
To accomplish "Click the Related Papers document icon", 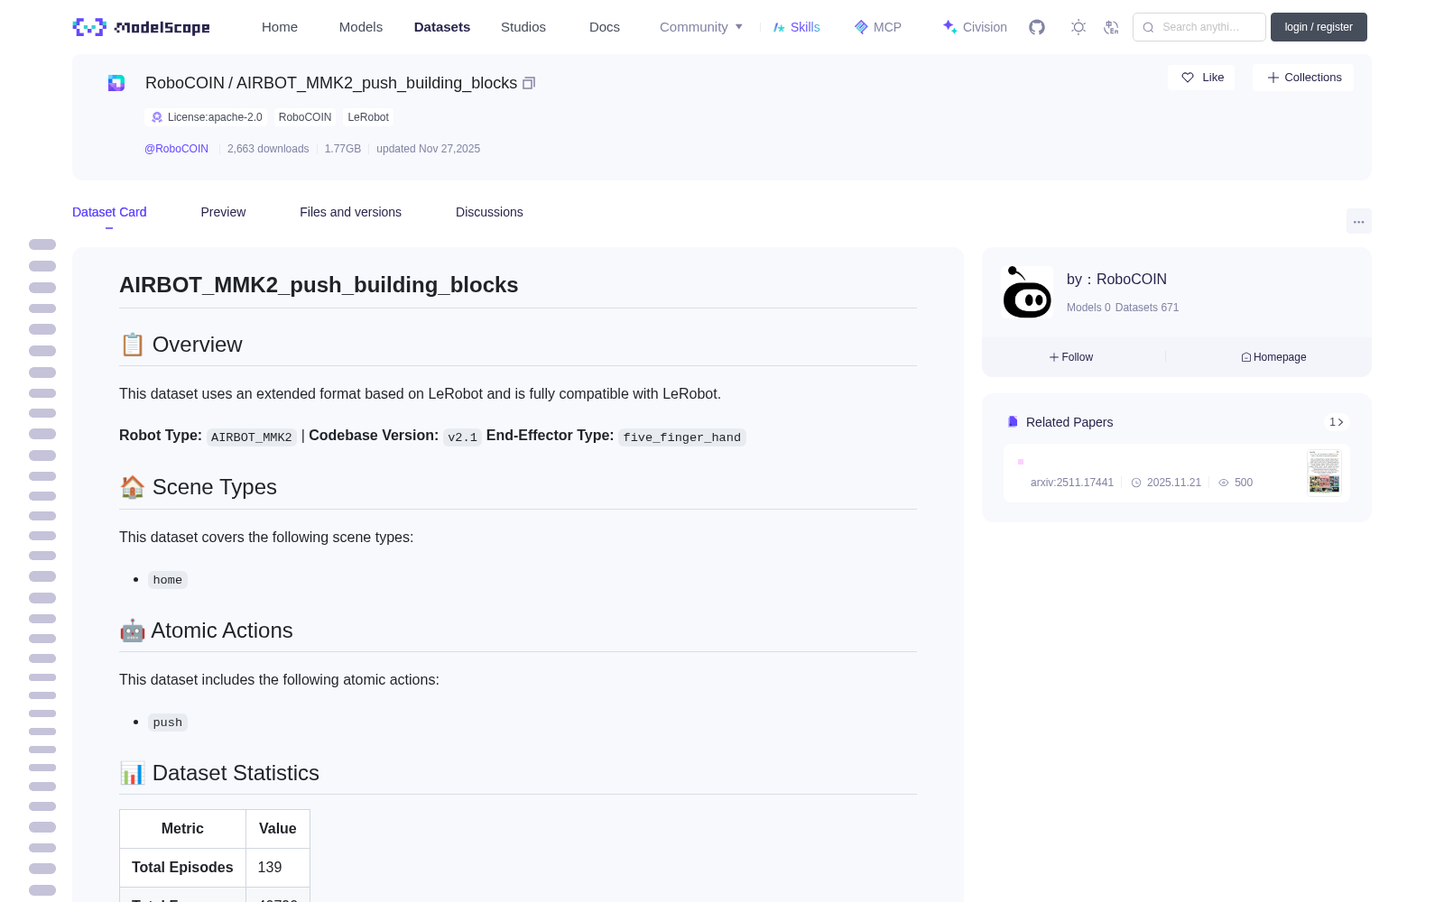I will (1013, 421).
